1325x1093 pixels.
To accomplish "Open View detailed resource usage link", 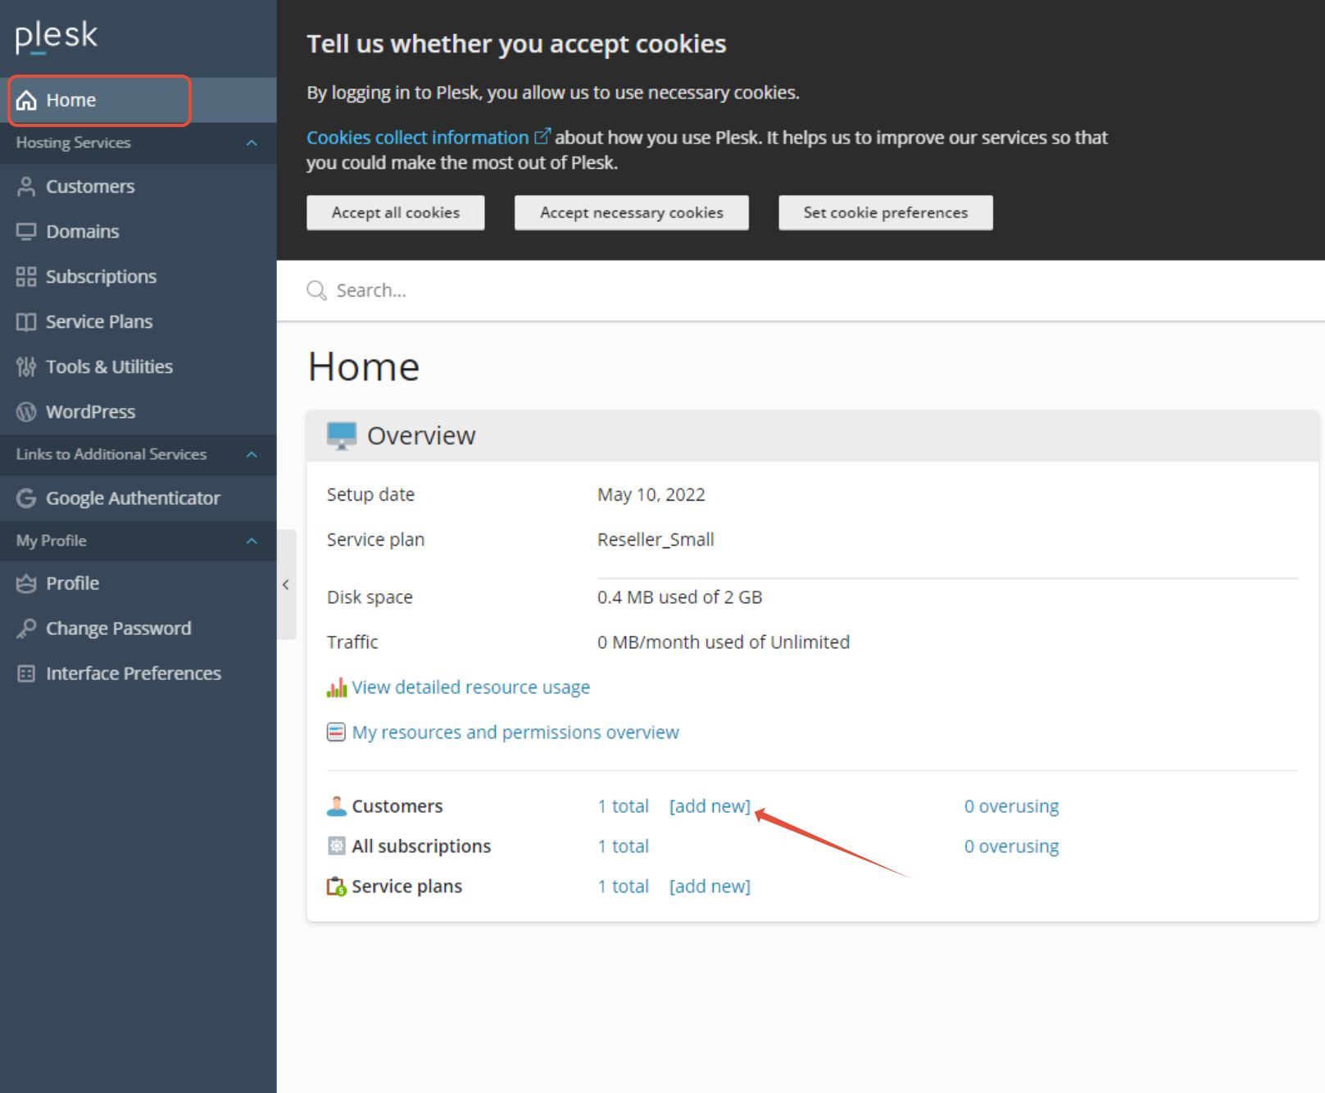I will coord(471,687).
